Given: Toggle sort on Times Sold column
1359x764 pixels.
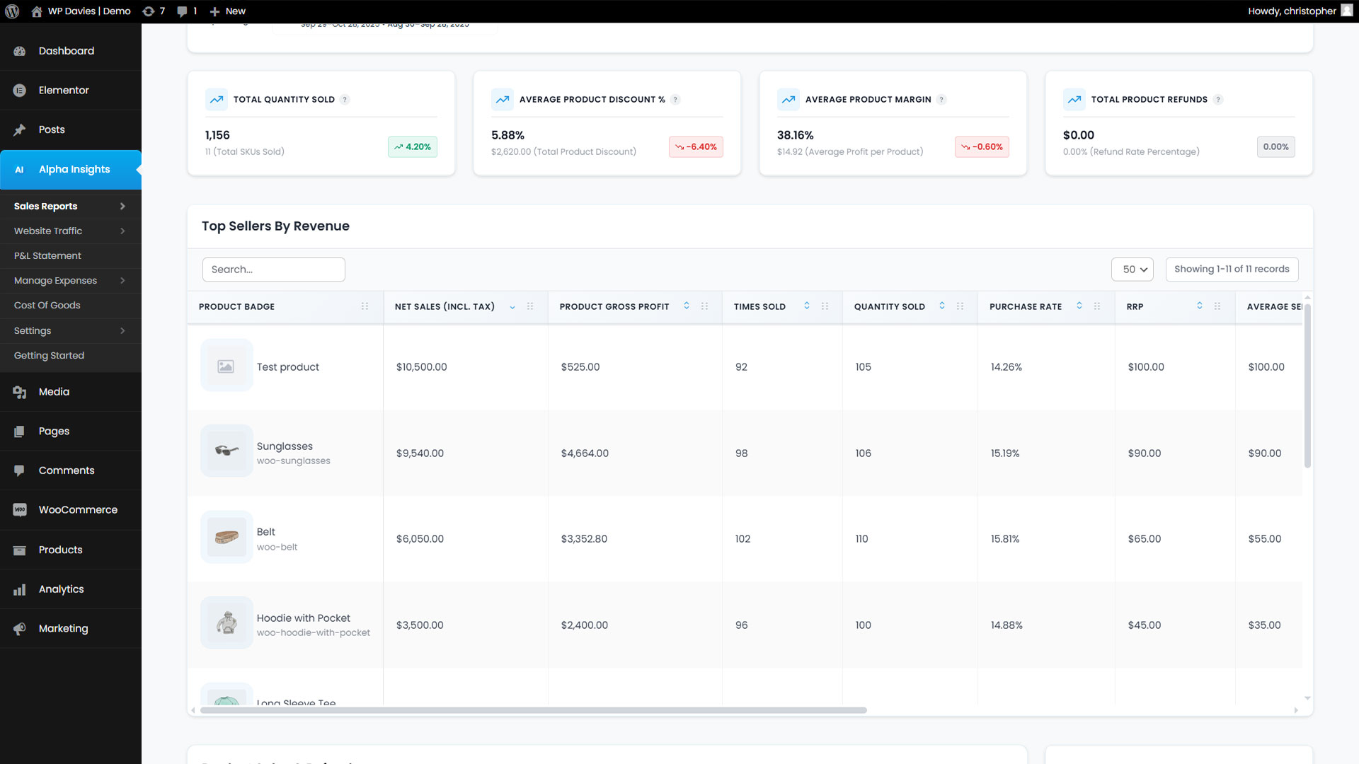Looking at the screenshot, I should (x=807, y=306).
